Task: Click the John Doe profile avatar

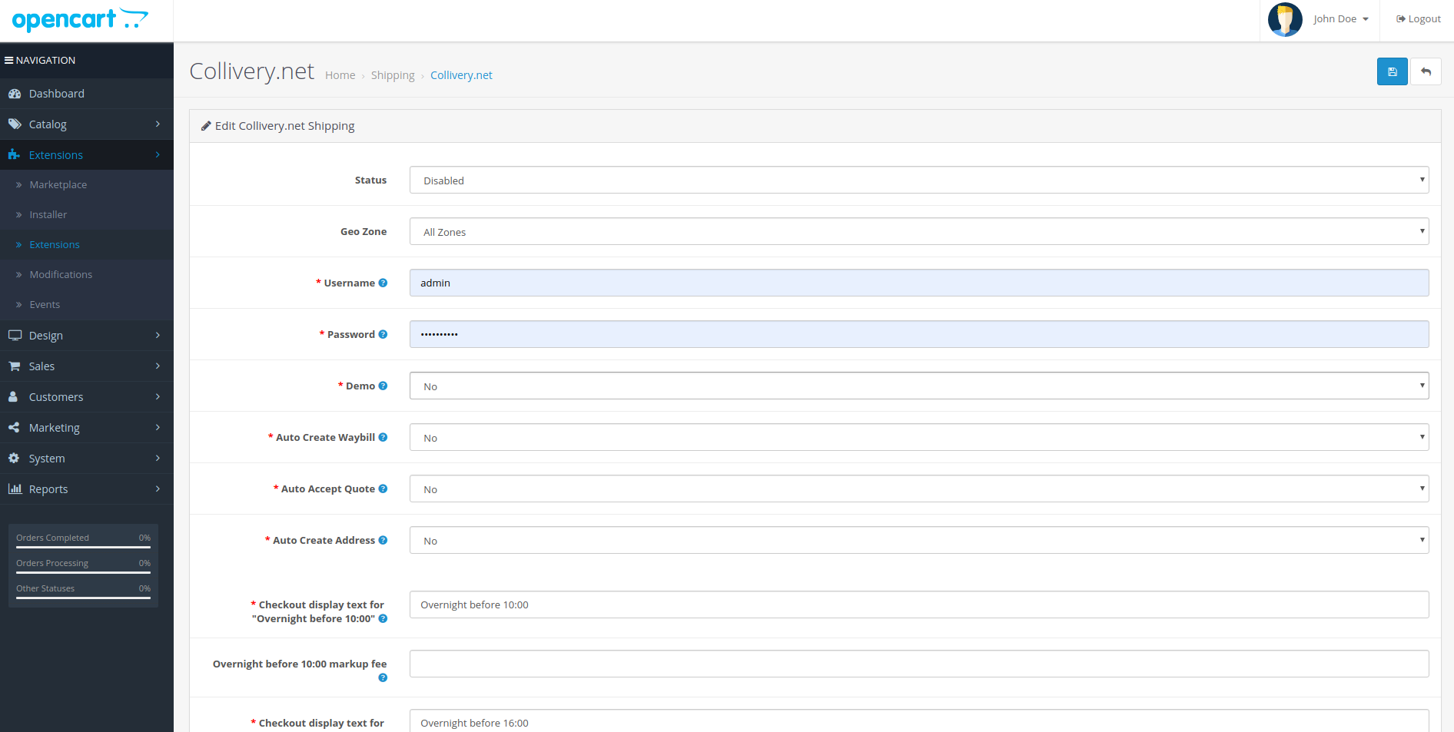Action: pos(1285,19)
